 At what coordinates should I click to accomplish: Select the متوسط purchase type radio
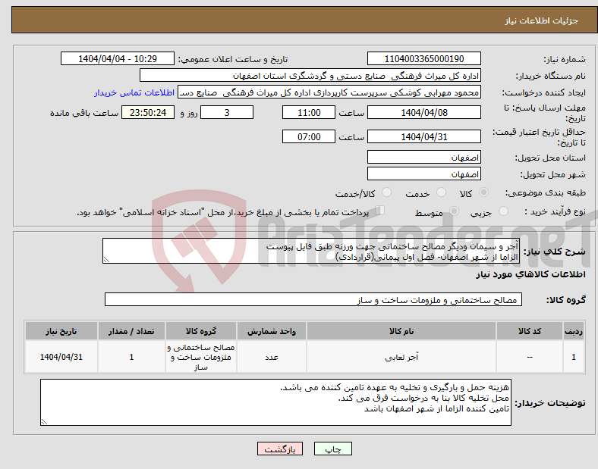click(x=455, y=211)
